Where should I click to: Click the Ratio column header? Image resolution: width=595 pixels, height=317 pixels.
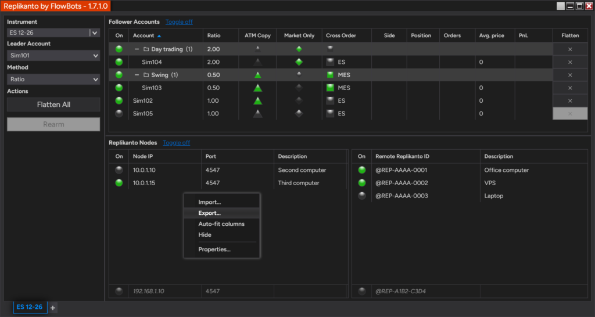[221, 35]
